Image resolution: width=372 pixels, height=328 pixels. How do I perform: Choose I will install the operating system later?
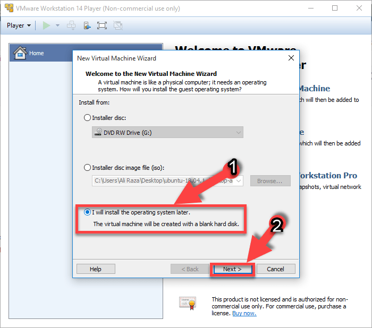tap(88, 212)
